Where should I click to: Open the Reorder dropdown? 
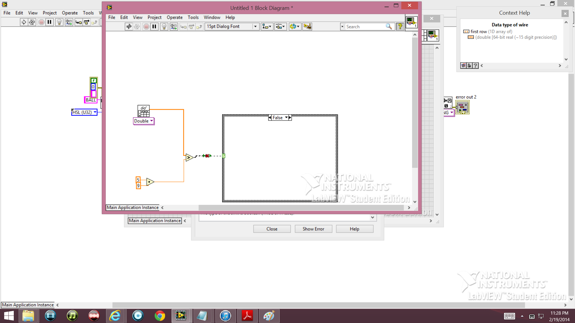(x=295, y=27)
